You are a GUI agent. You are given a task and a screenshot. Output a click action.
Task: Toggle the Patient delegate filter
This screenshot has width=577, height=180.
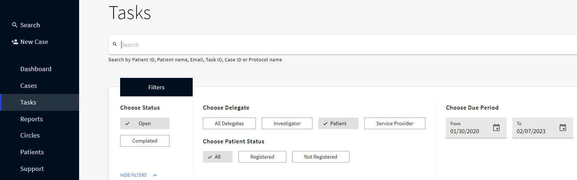coord(338,123)
